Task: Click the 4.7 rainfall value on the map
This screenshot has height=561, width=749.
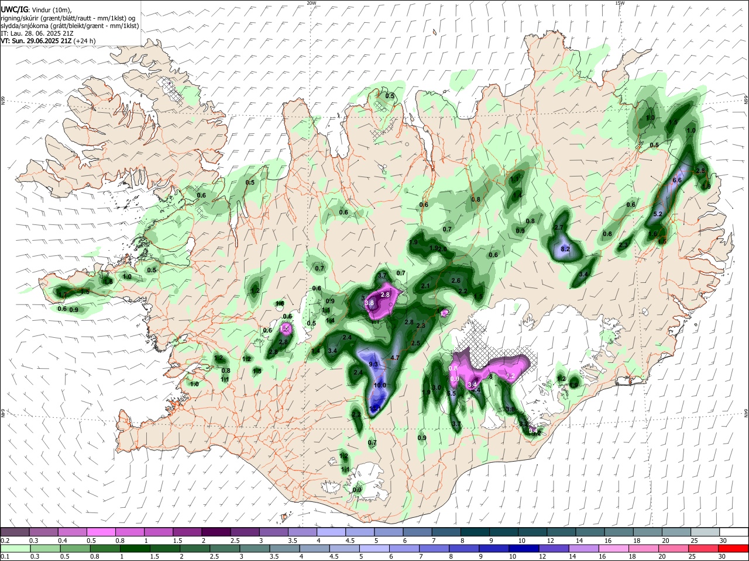Action: 394,358
